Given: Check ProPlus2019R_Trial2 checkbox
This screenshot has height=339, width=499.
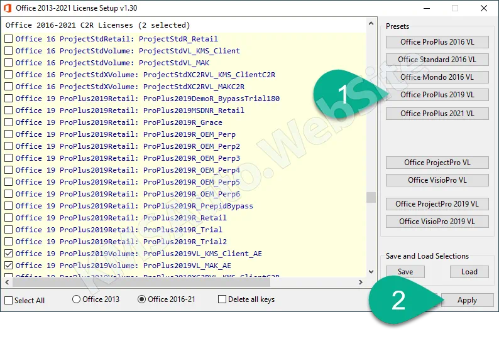Looking at the screenshot, I should [9, 241].
